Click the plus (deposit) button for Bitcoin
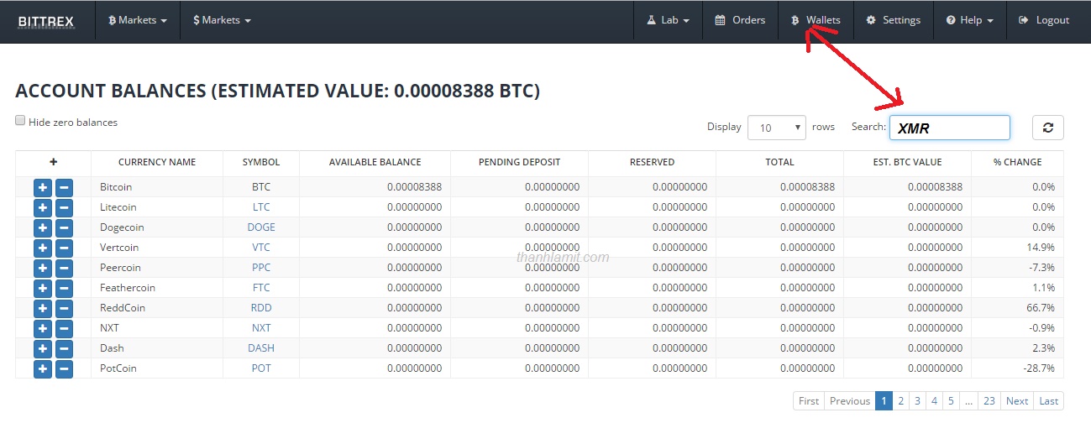The height and width of the screenshot is (444, 1091). click(43, 187)
